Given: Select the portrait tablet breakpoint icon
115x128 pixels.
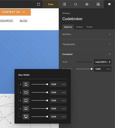Looking at the screenshot, I should [26, 100].
